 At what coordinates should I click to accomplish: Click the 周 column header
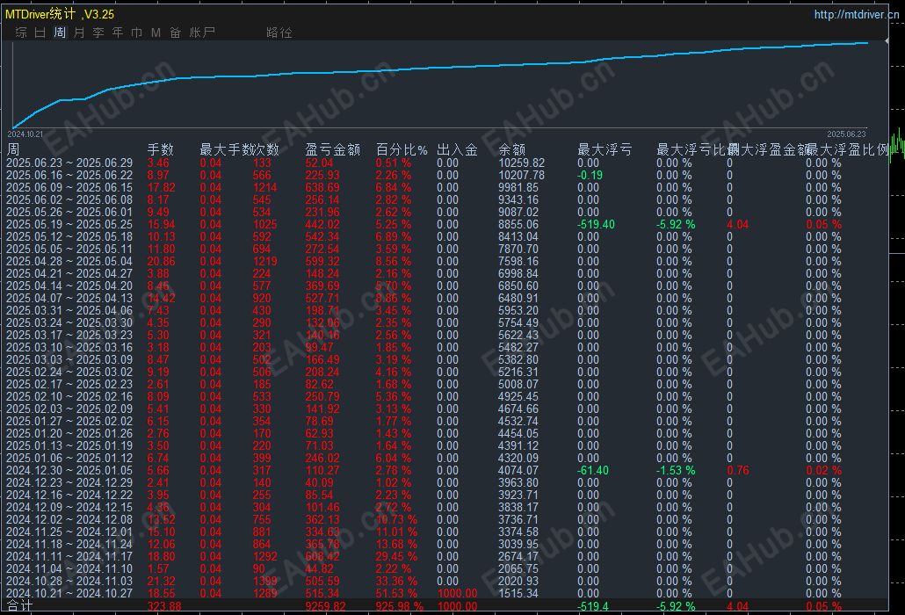[x=12, y=150]
